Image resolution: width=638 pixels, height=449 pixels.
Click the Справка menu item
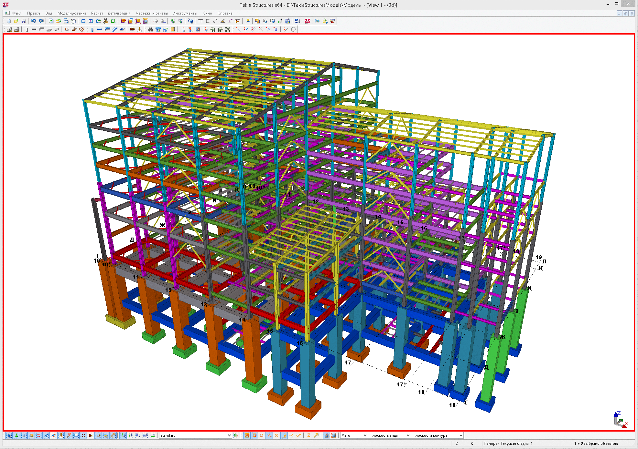225,13
